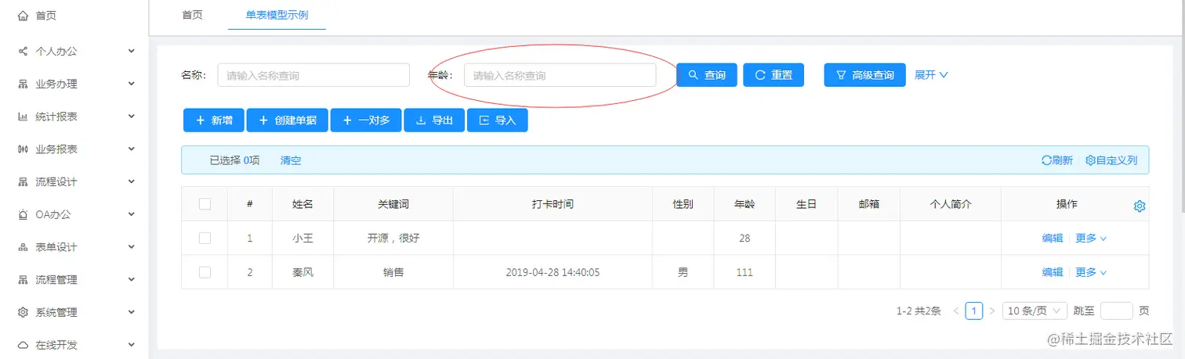Click the bar chart icon beside 统计报表
Image resolution: width=1185 pixels, height=359 pixels.
pos(23,117)
